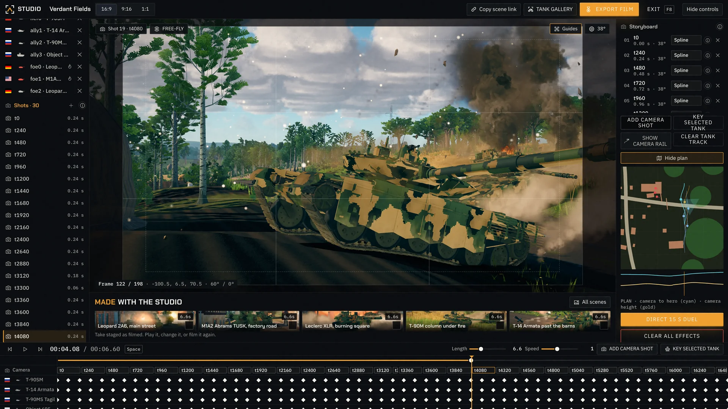Switch to 1:1 aspect ratio
This screenshot has height=409, width=728.
(x=145, y=9)
